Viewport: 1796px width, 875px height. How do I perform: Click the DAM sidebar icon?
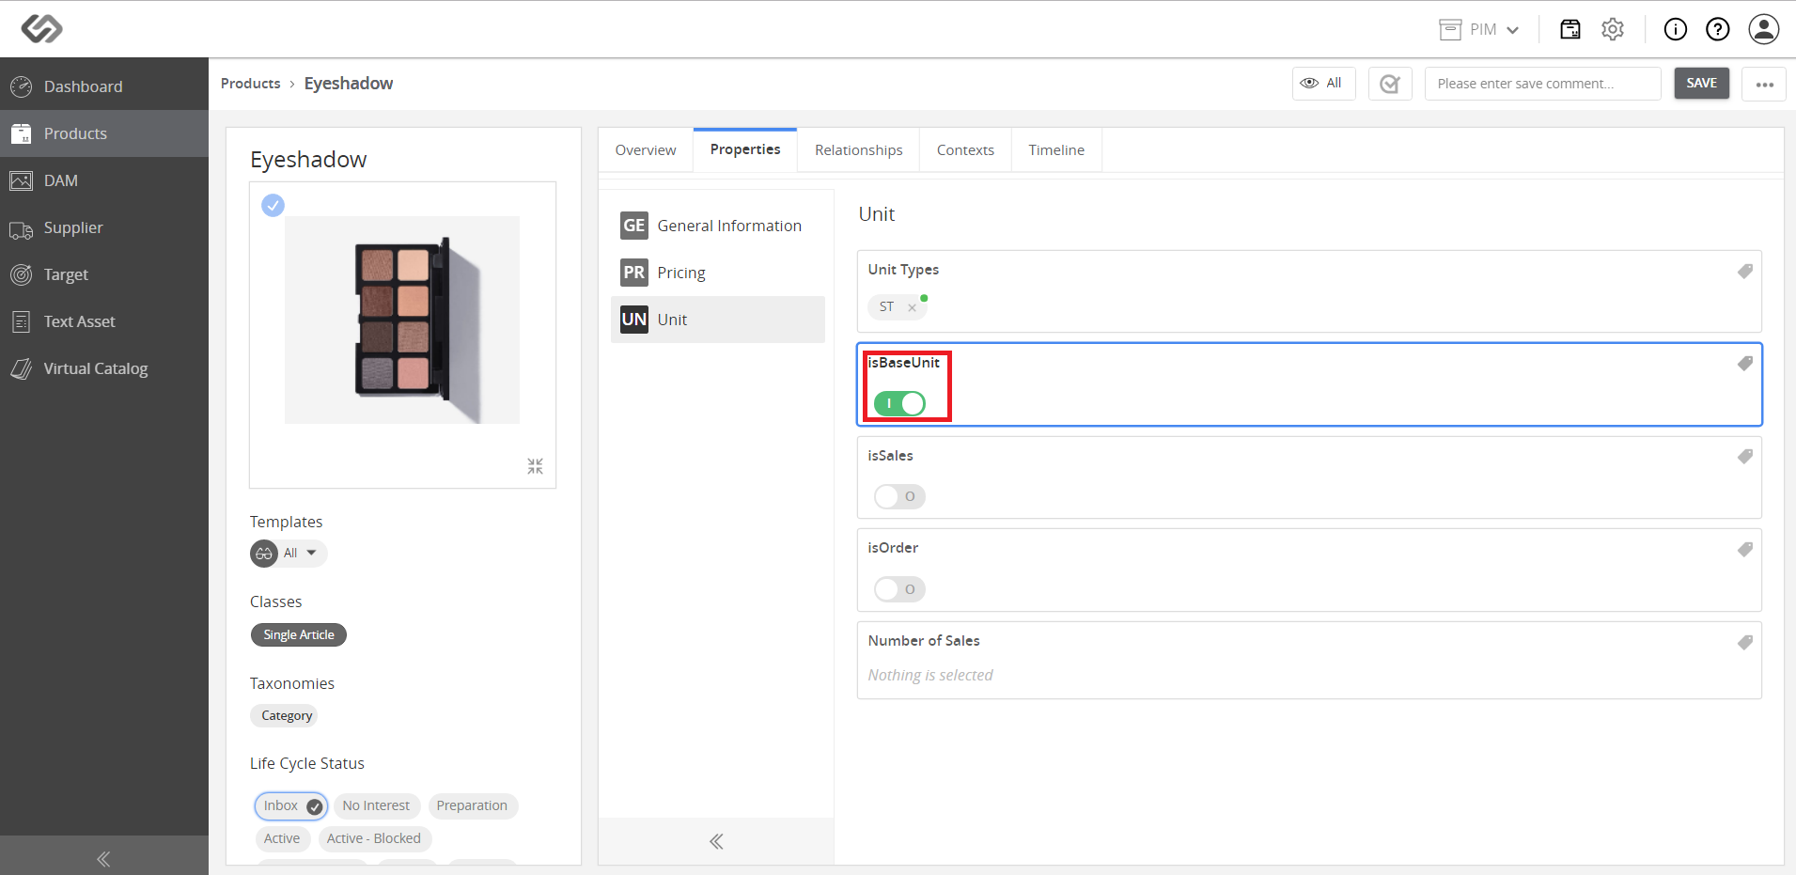[22, 180]
